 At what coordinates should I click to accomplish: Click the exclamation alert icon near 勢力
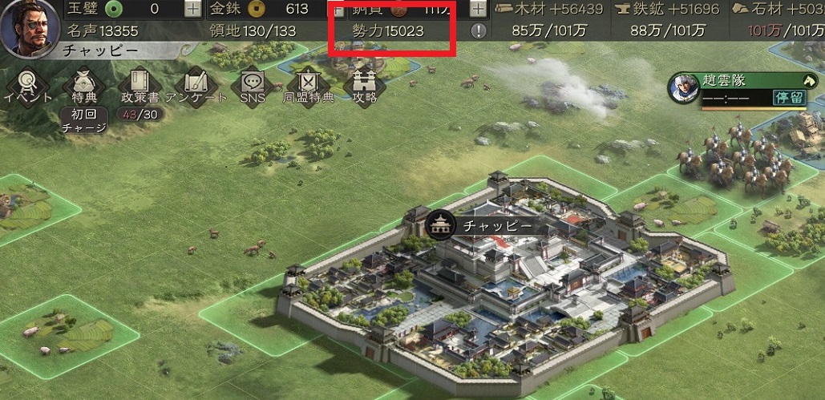tap(479, 31)
